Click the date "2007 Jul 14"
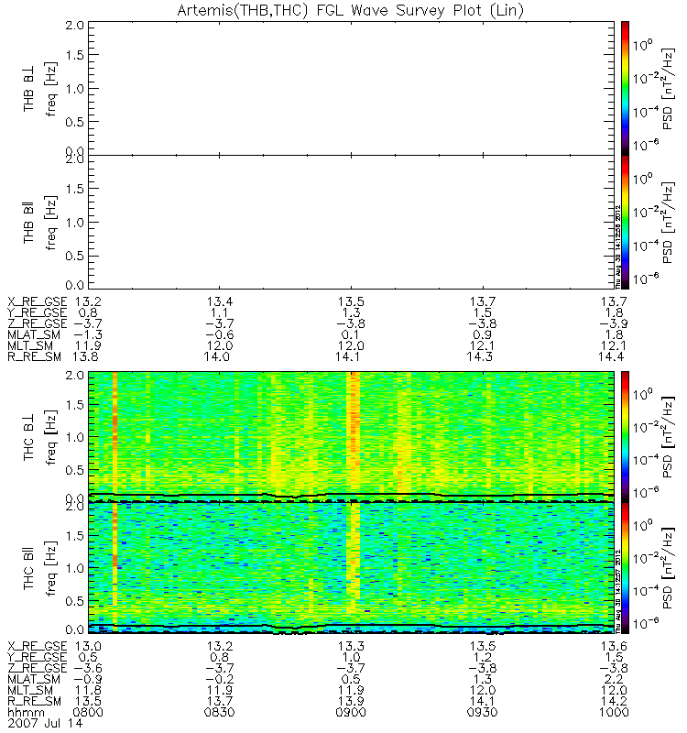Screen dimensions: 687x733 coord(45,724)
